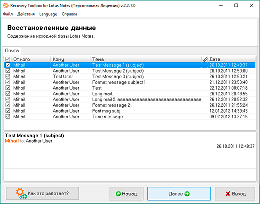Sort by the Дата column header
260x204 pixels.
(232, 59)
